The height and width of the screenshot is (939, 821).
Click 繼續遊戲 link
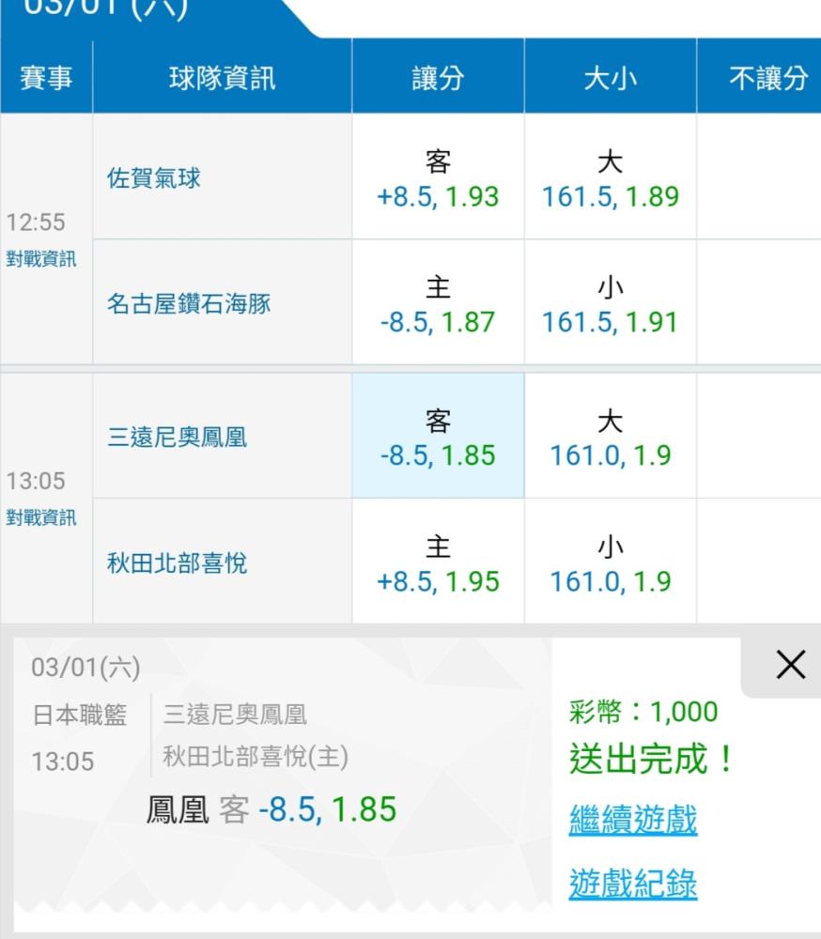click(x=632, y=819)
